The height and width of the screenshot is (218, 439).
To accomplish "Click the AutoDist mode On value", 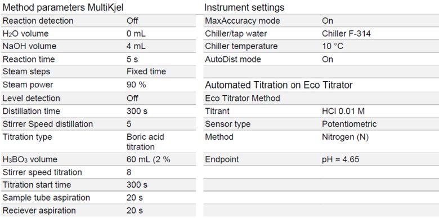I will pos(328,59).
